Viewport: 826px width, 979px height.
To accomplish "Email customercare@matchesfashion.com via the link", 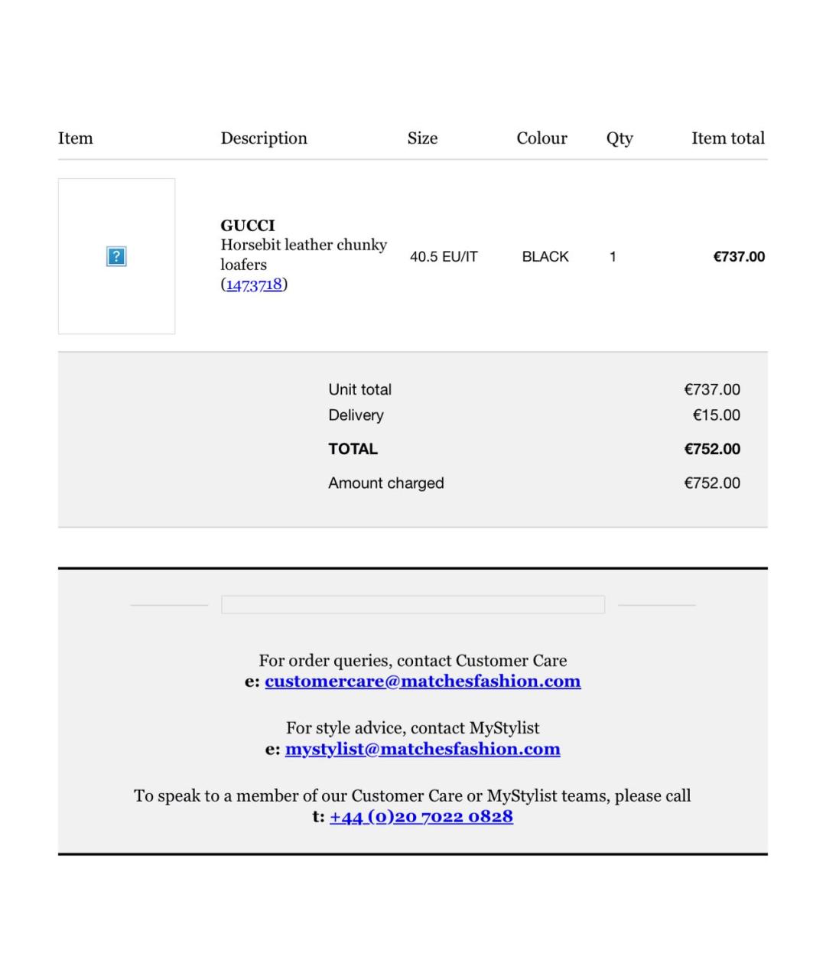I will [x=423, y=681].
